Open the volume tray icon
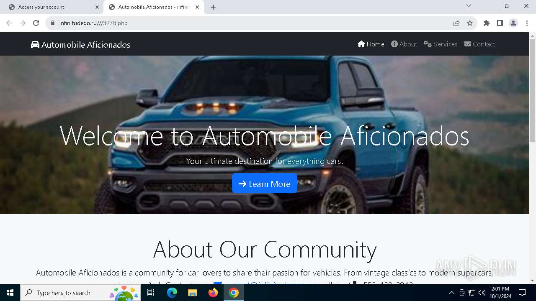Screen dimensions: 536x301 pos(482,293)
